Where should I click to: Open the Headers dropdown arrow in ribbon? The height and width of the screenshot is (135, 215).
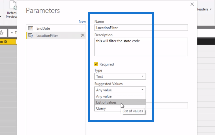(211, 9)
